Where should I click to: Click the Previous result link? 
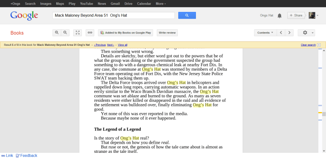point(100,45)
